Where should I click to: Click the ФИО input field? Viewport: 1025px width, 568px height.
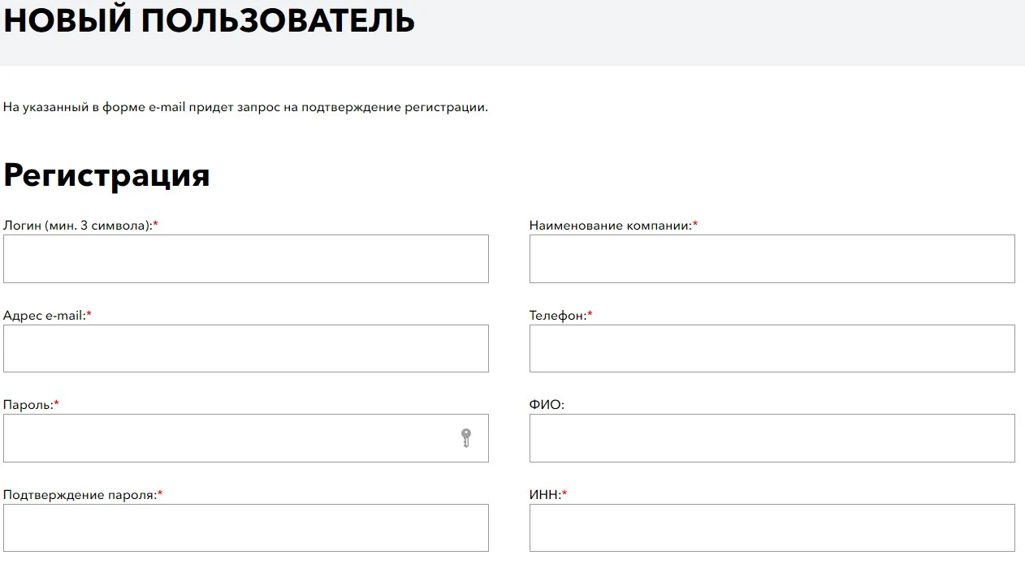point(770,438)
